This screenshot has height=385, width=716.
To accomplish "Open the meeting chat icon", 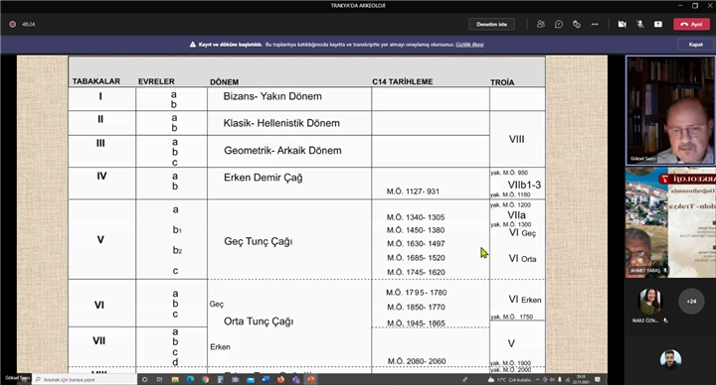I will (559, 24).
